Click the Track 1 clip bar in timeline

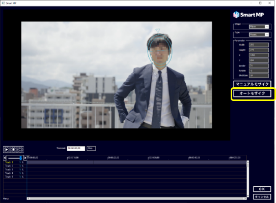pos(136,162)
